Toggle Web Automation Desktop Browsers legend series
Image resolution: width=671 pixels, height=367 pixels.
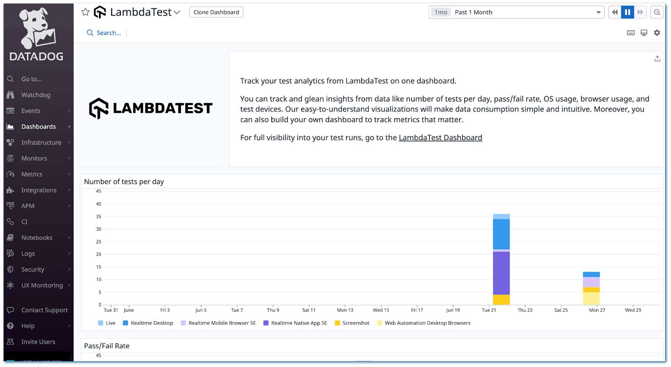424,323
